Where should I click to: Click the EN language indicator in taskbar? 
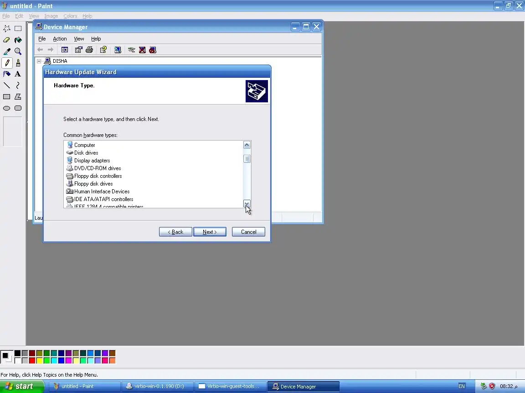pyautogui.click(x=461, y=386)
